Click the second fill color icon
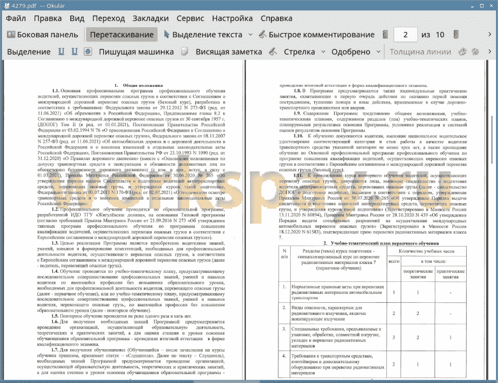 tap(476, 52)
